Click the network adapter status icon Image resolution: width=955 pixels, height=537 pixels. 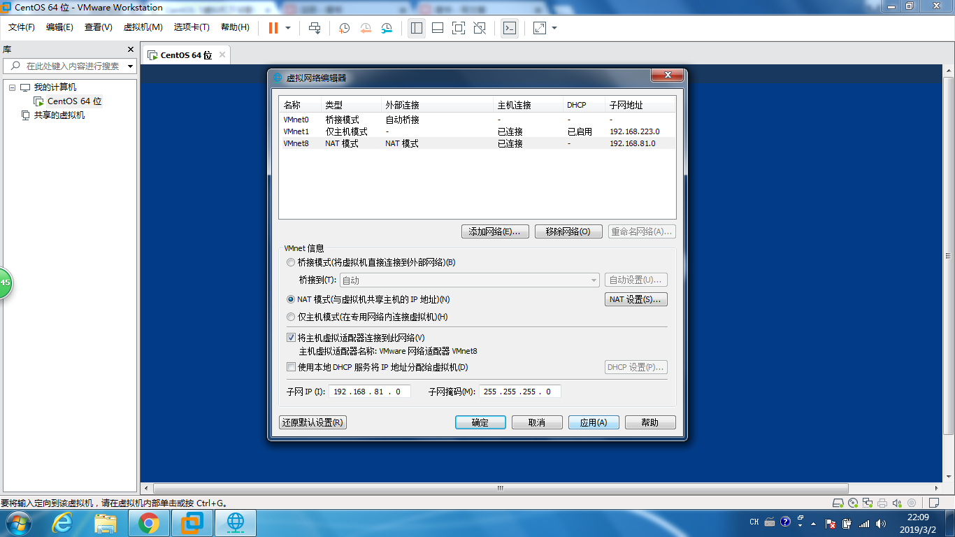[x=868, y=502]
